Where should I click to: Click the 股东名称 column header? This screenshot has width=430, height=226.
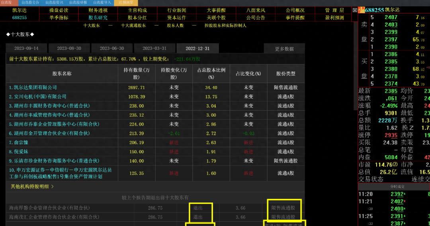pos(62,74)
